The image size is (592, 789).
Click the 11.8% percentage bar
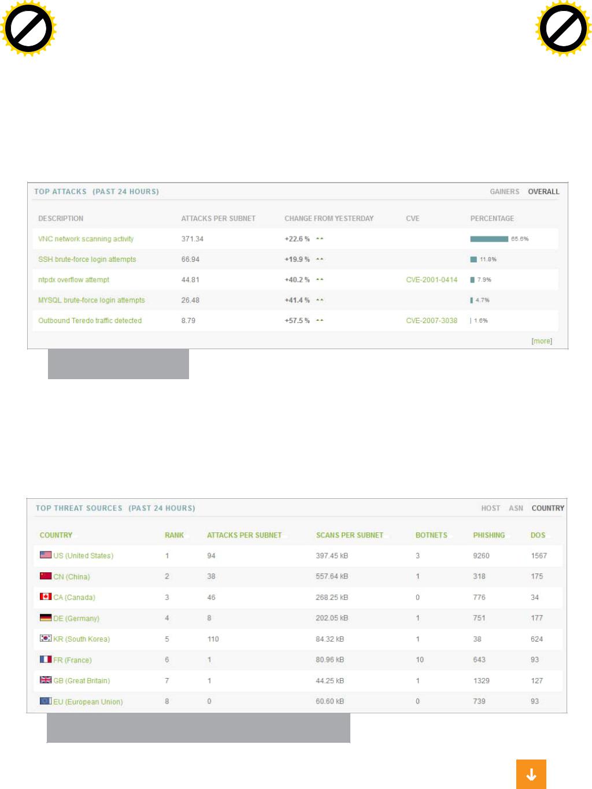(x=473, y=260)
